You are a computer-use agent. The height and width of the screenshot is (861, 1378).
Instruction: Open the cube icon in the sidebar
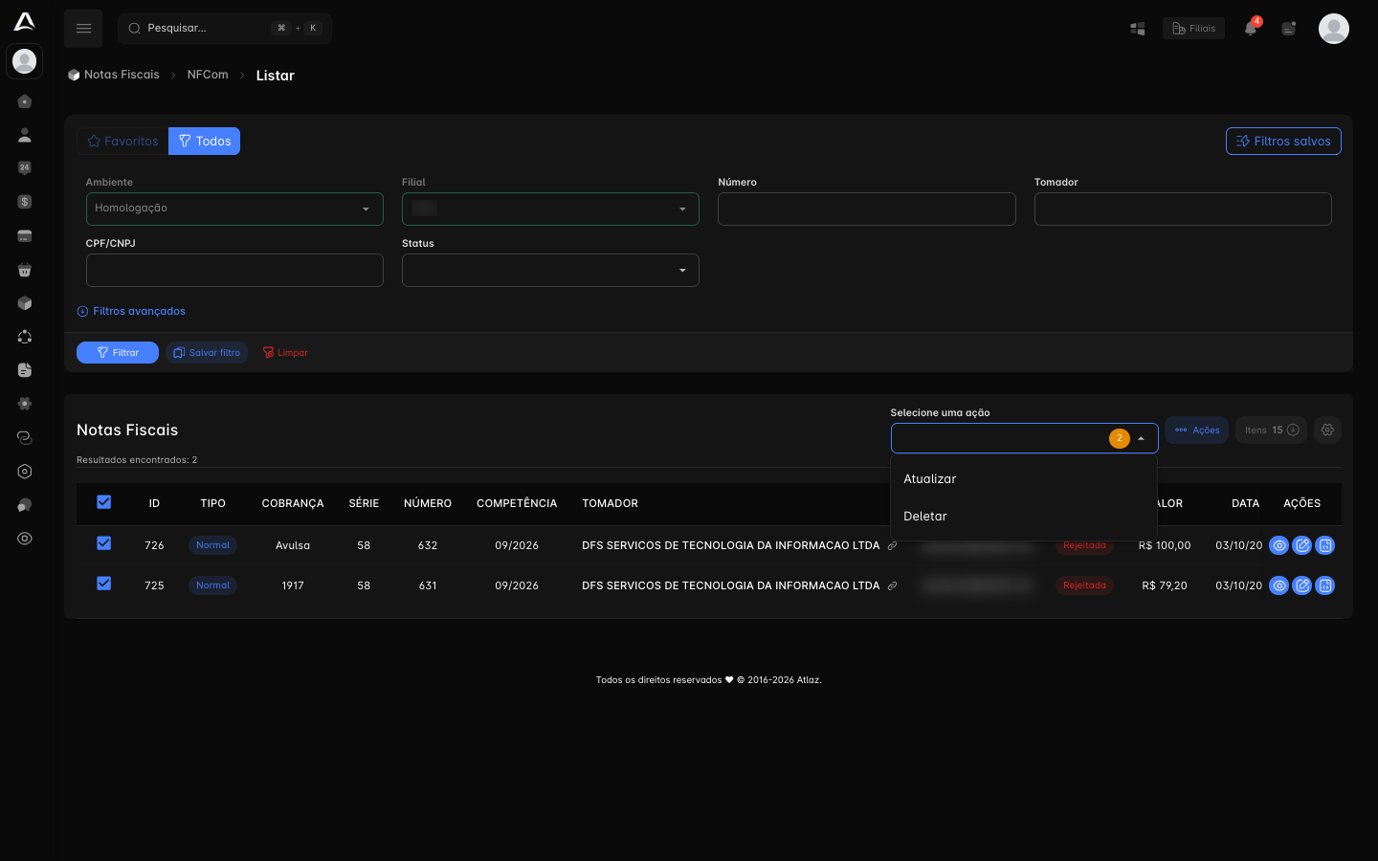(25, 303)
